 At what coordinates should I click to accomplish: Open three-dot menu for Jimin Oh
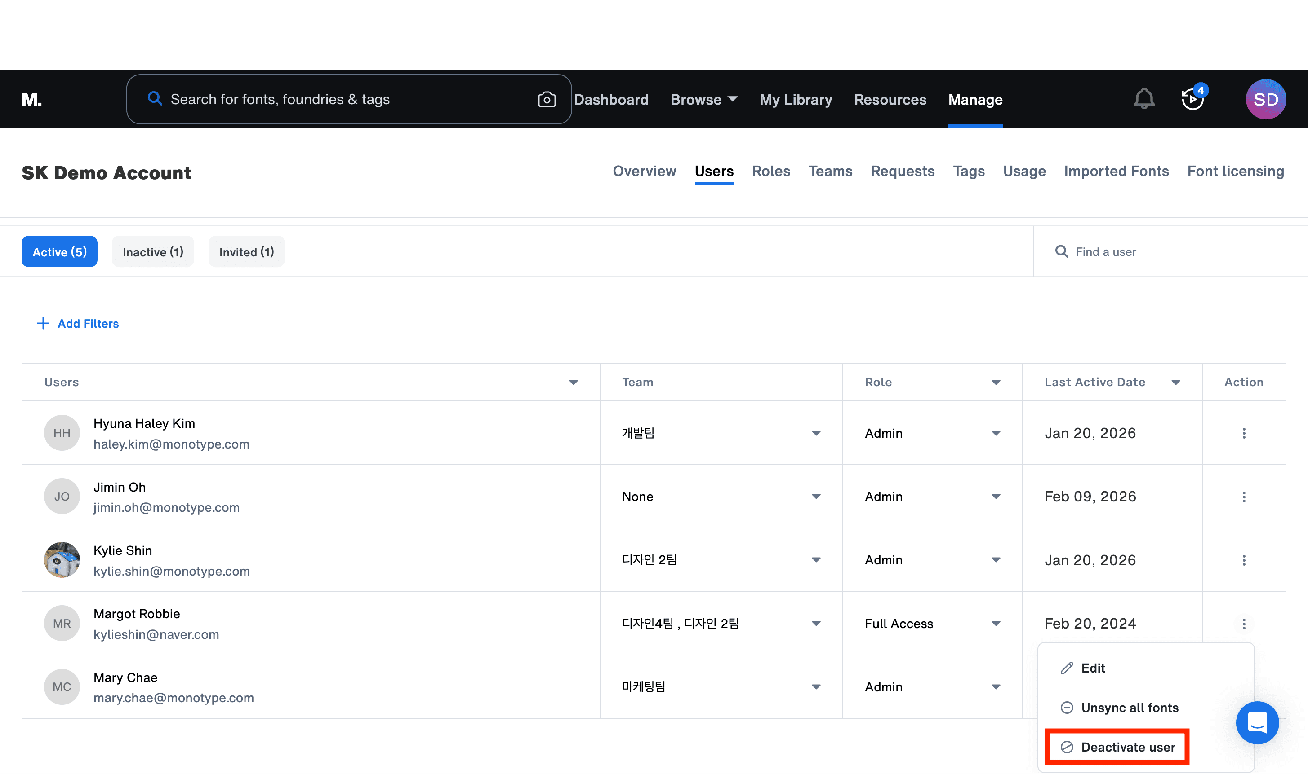pyautogui.click(x=1244, y=497)
